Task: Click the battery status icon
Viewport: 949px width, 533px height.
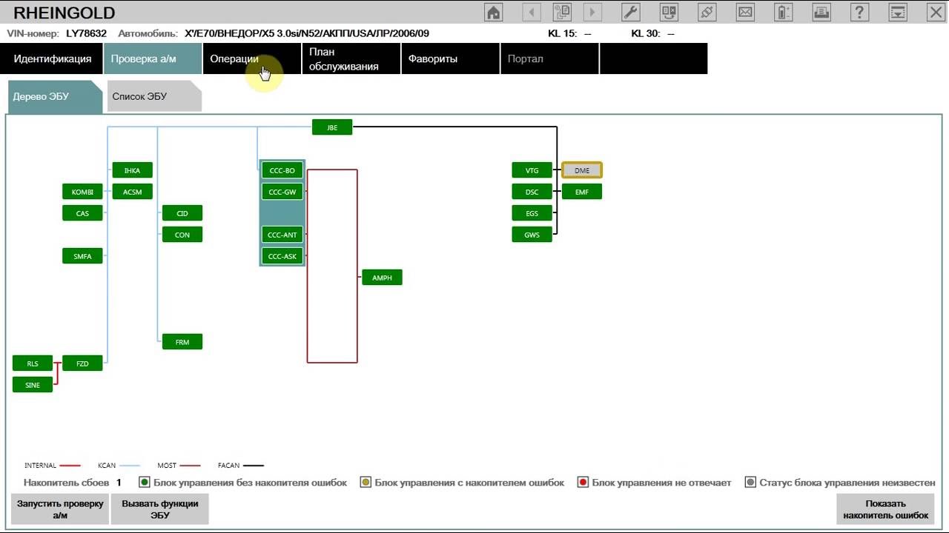Action: click(783, 12)
